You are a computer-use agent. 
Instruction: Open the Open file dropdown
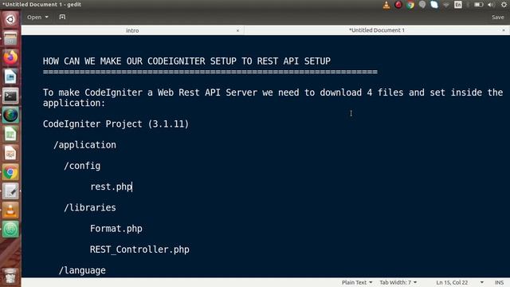(x=37, y=17)
